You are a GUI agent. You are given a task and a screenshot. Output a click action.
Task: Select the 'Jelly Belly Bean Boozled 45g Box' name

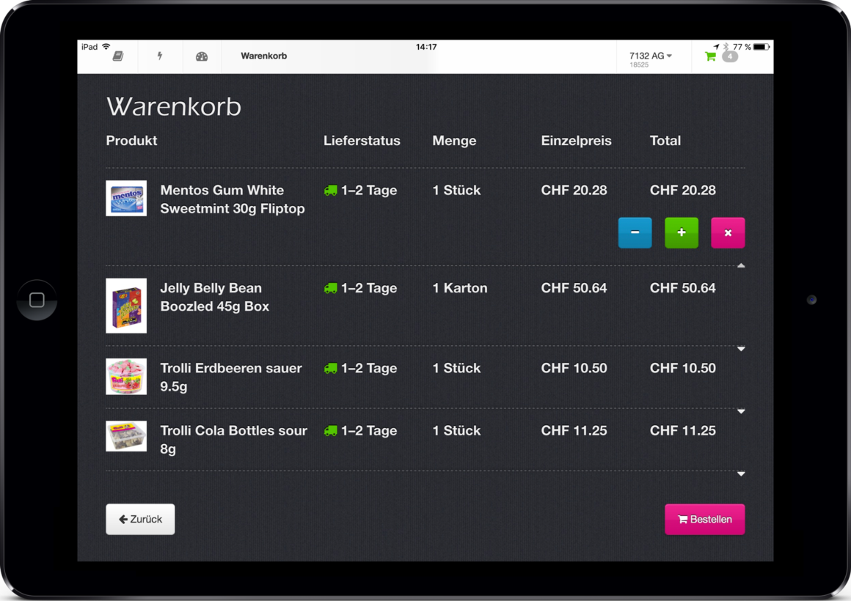tap(215, 298)
